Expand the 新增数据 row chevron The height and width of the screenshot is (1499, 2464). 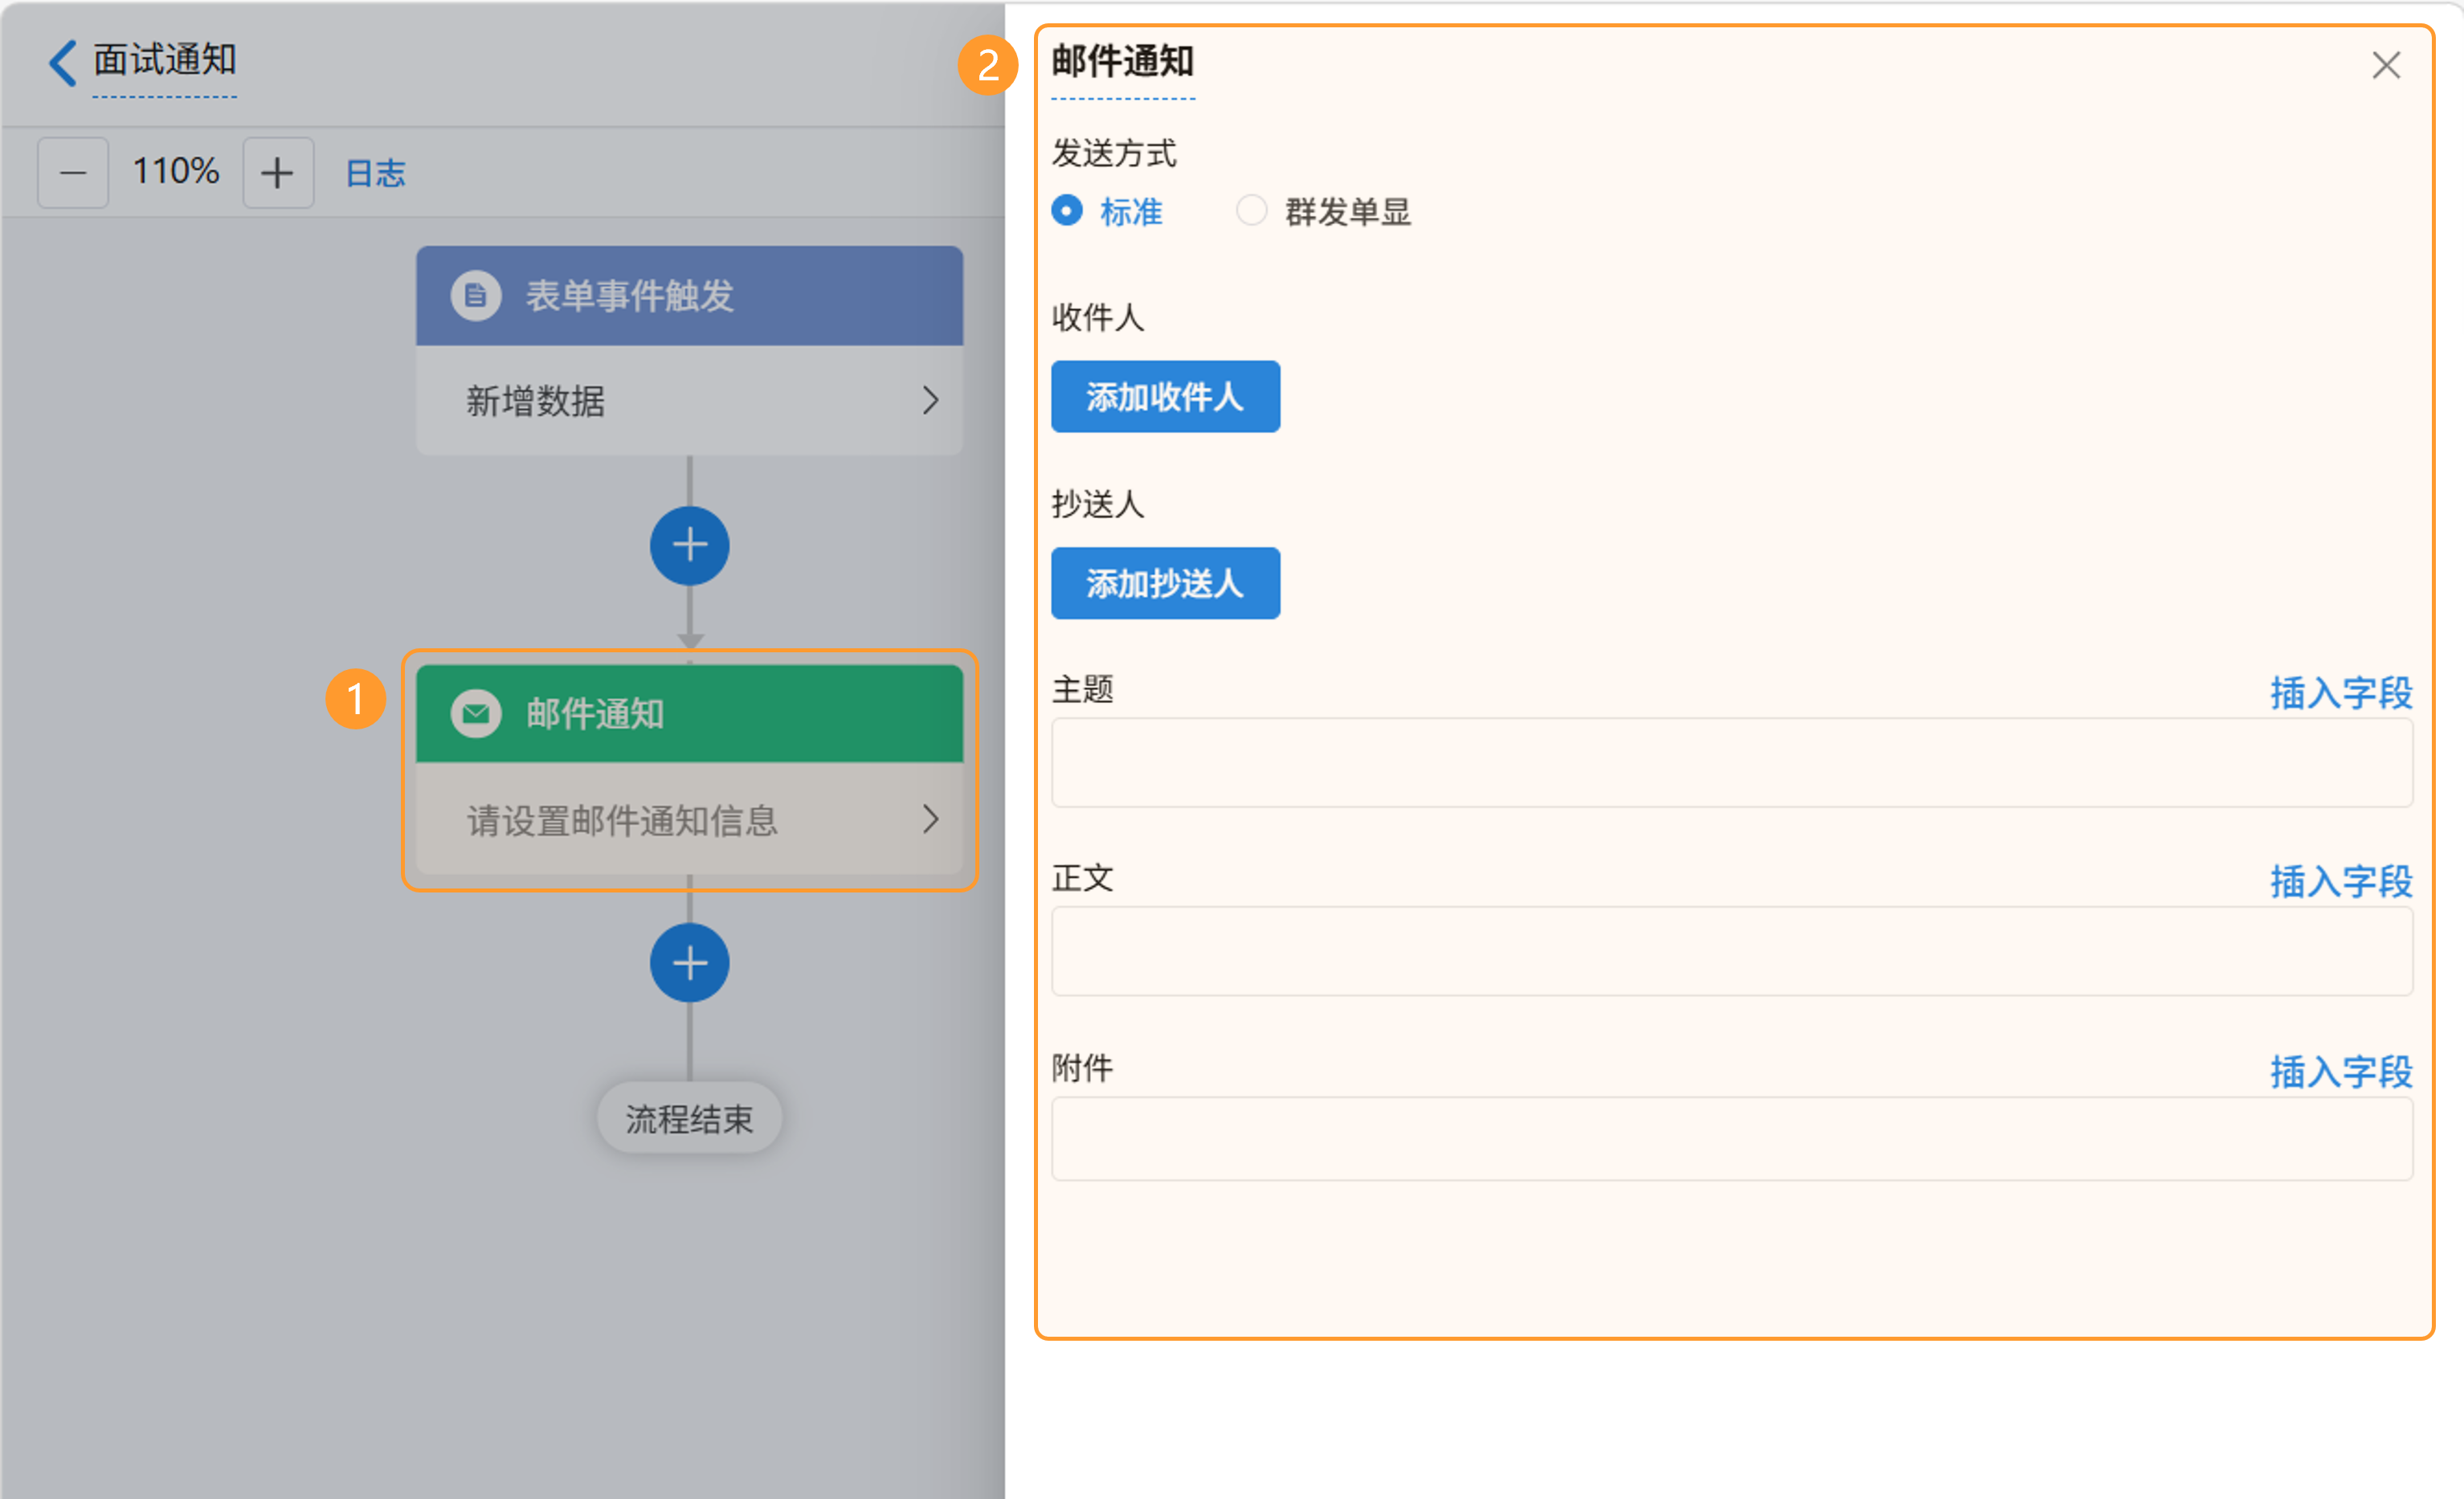click(x=930, y=401)
